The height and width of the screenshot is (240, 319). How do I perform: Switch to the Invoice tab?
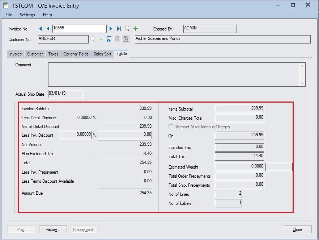[x=16, y=54]
